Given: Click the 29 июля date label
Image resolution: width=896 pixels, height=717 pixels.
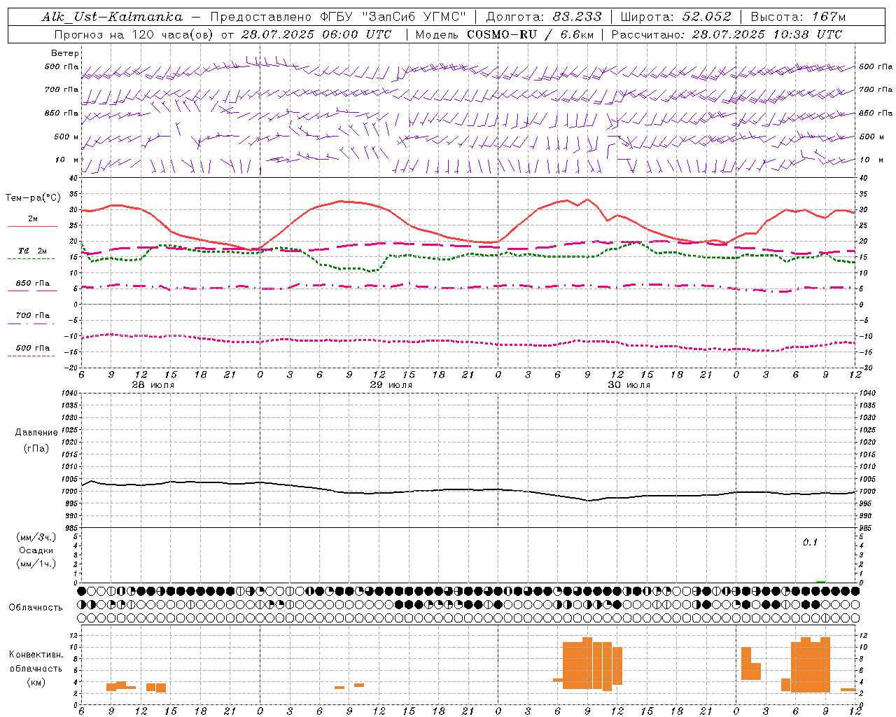Looking at the screenshot, I should [x=391, y=385].
